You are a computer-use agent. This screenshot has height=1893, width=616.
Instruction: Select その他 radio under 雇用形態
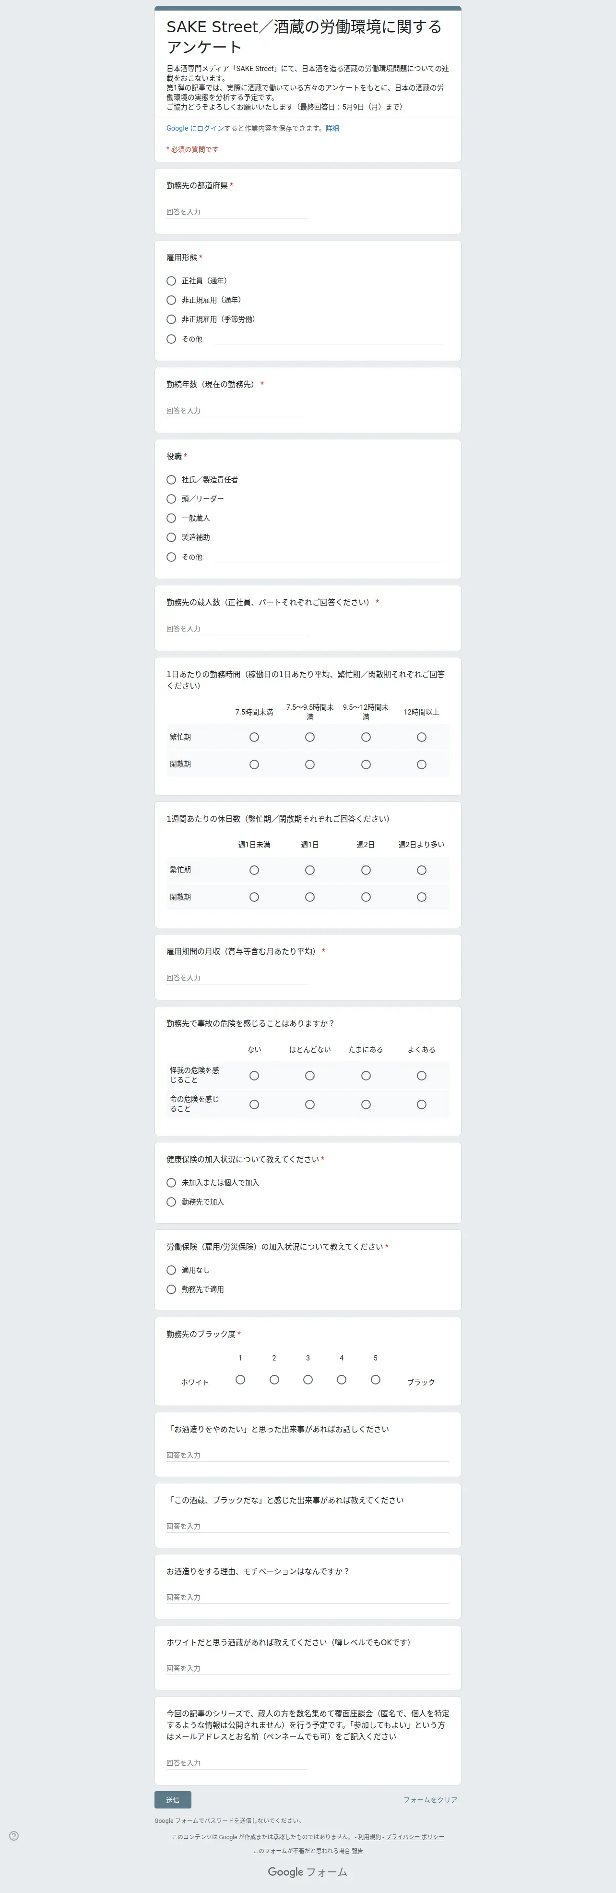[x=171, y=339]
